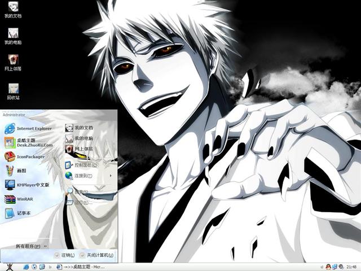Open WinRAR from Start menu

coord(19,199)
